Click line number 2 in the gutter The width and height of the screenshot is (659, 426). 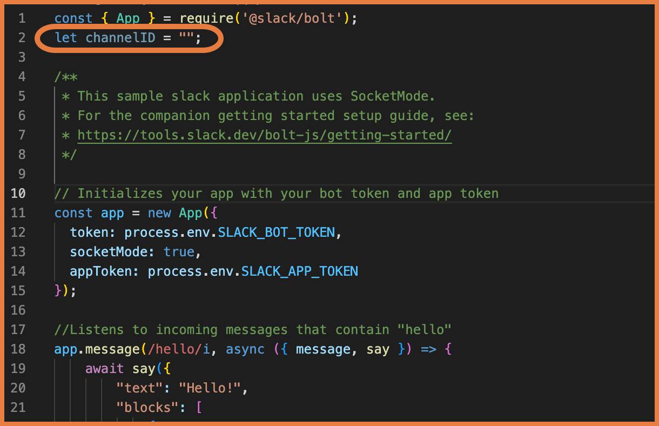22,38
